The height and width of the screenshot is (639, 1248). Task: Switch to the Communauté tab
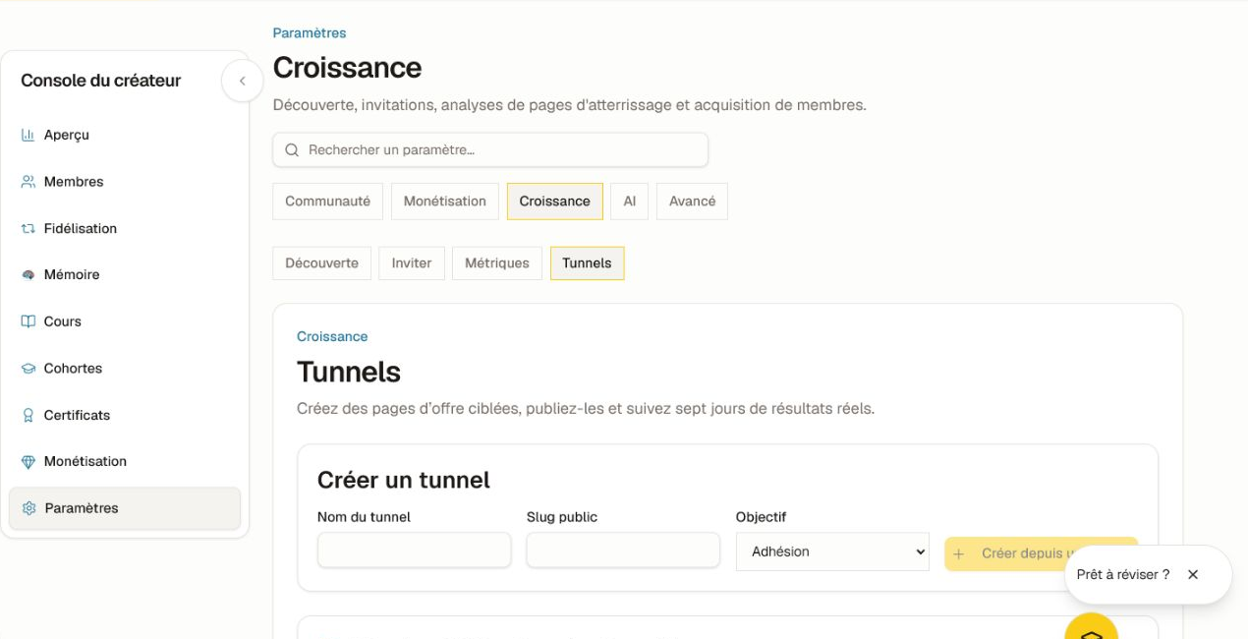coord(327,202)
